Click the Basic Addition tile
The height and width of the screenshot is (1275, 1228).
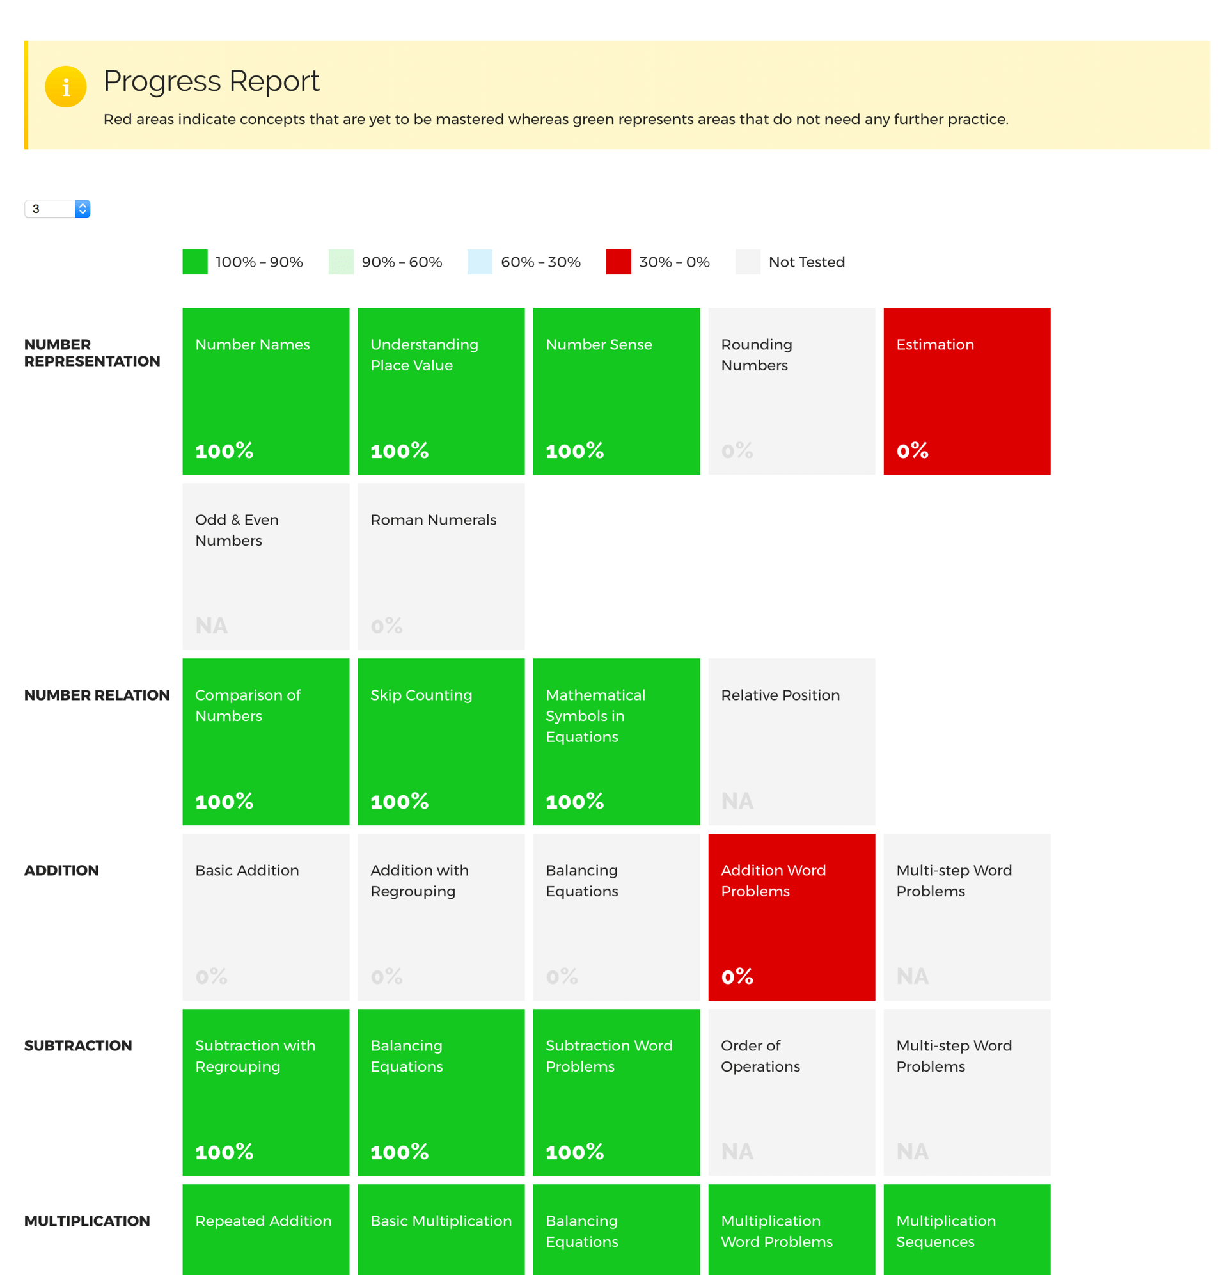[x=265, y=917]
